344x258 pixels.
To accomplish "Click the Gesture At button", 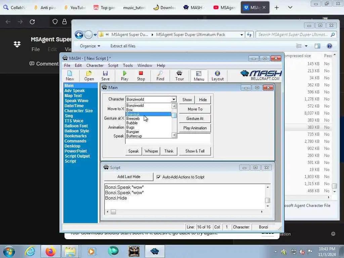I will (x=195, y=119).
